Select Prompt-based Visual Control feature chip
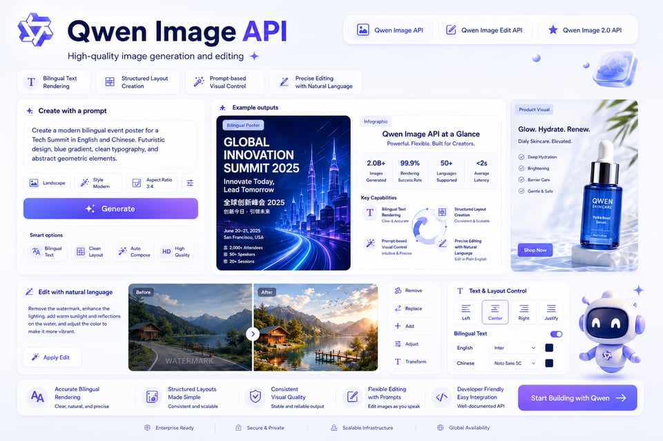 224,82
